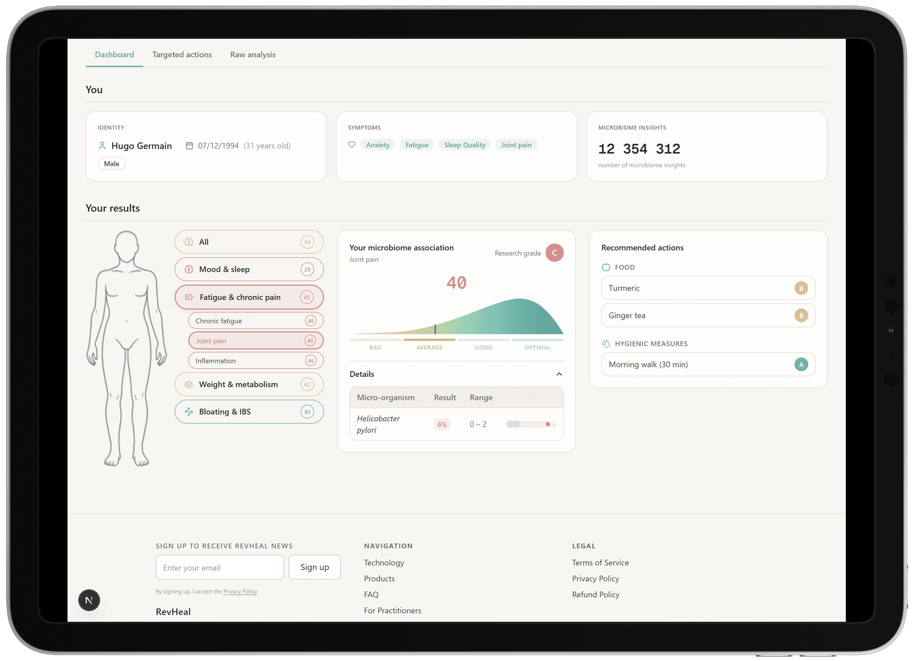Click the Helicobacter pylori range slider
Screen dimensions: 913x661
[x=531, y=424]
